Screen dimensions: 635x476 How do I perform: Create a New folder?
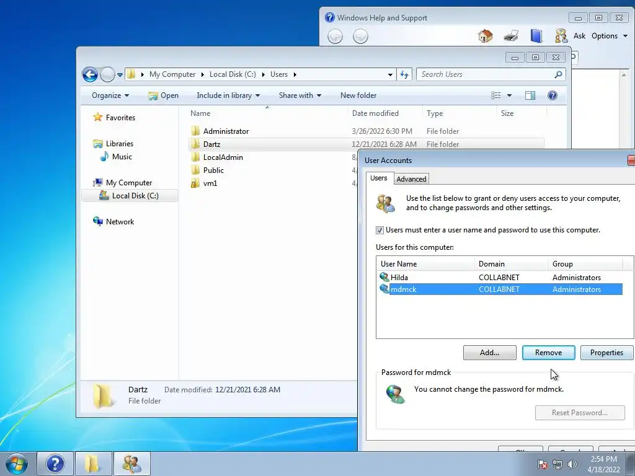(358, 95)
